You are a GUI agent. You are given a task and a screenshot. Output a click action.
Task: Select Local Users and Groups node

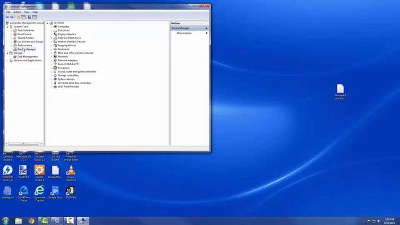pos(31,42)
